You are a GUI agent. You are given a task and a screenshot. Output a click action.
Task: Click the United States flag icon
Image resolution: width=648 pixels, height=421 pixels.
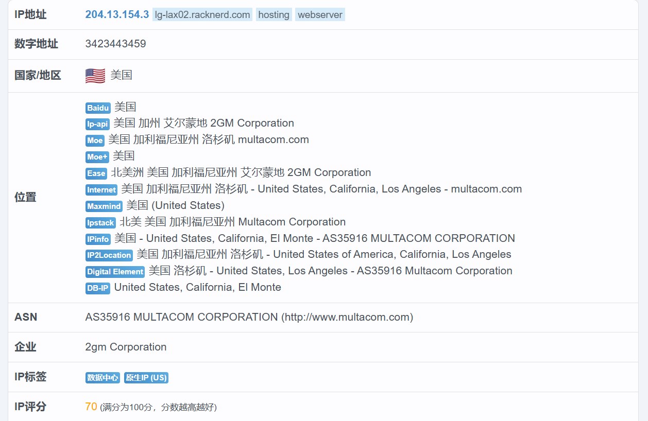point(95,76)
